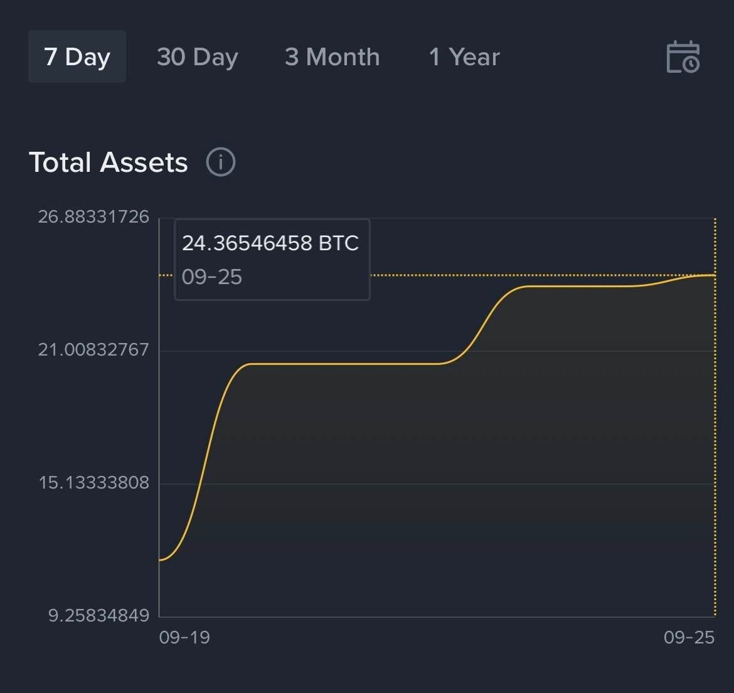
Task: Click the 09-25 date inside the tooltip
Action: click(x=212, y=277)
